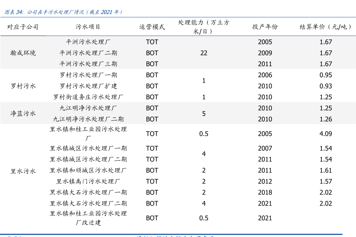Select the 0.95 settlement price value

(325, 75)
